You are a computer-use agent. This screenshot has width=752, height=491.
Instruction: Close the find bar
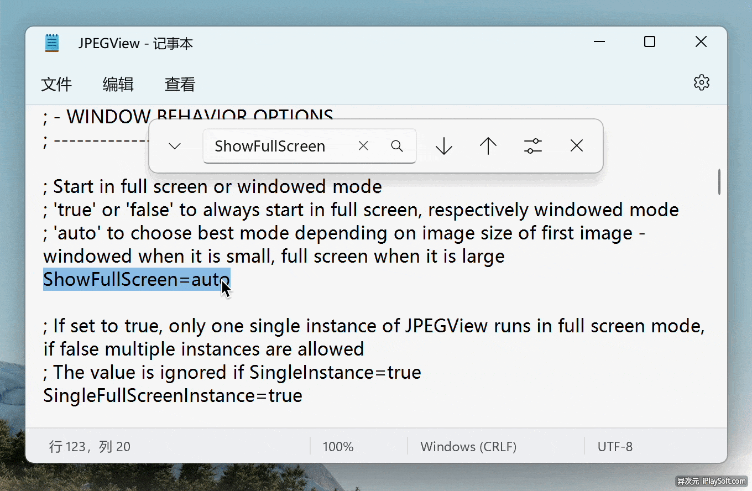(x=577, y=146)
